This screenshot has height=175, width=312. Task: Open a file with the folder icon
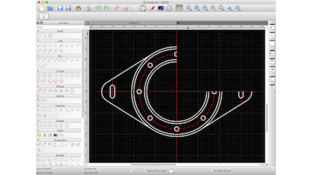50,8
